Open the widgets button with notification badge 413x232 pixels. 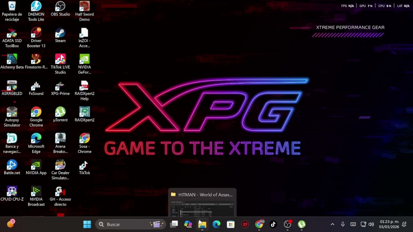tap(11, 223)
